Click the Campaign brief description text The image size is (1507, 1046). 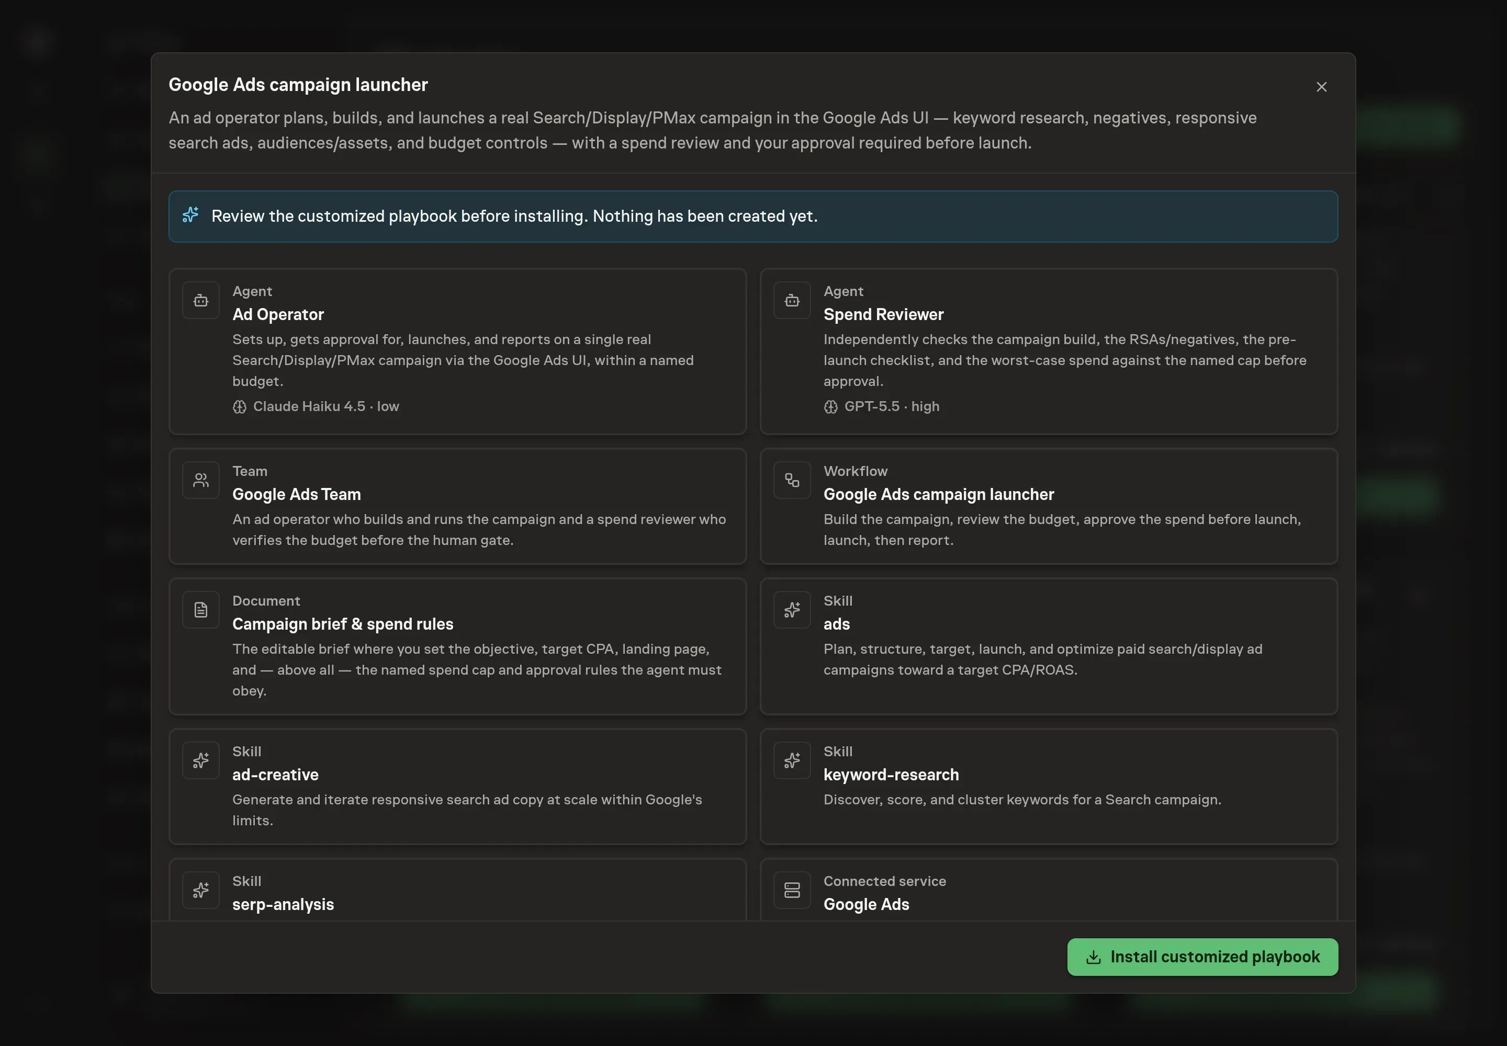point(477,670)
